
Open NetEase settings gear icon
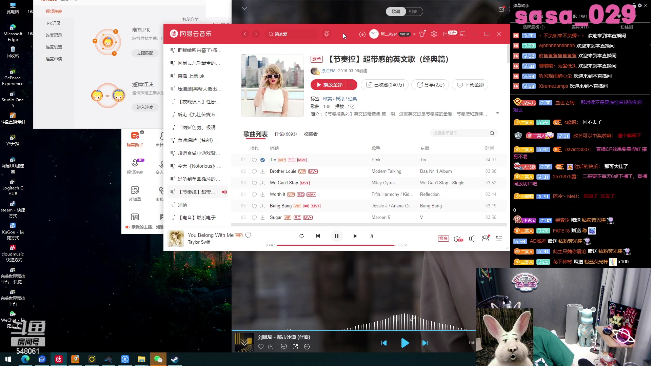(434, 34)
